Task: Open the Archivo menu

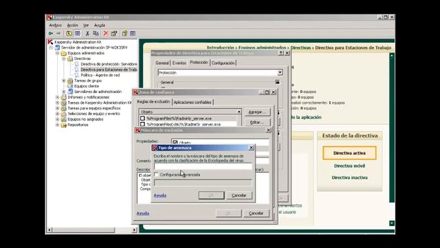Action: click(55, 25)
